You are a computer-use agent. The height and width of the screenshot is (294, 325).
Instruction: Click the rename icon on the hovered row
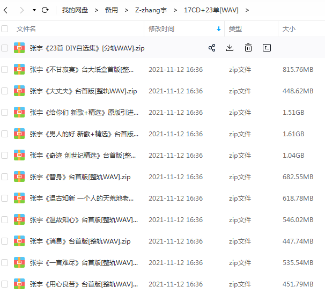pos(267,48)
